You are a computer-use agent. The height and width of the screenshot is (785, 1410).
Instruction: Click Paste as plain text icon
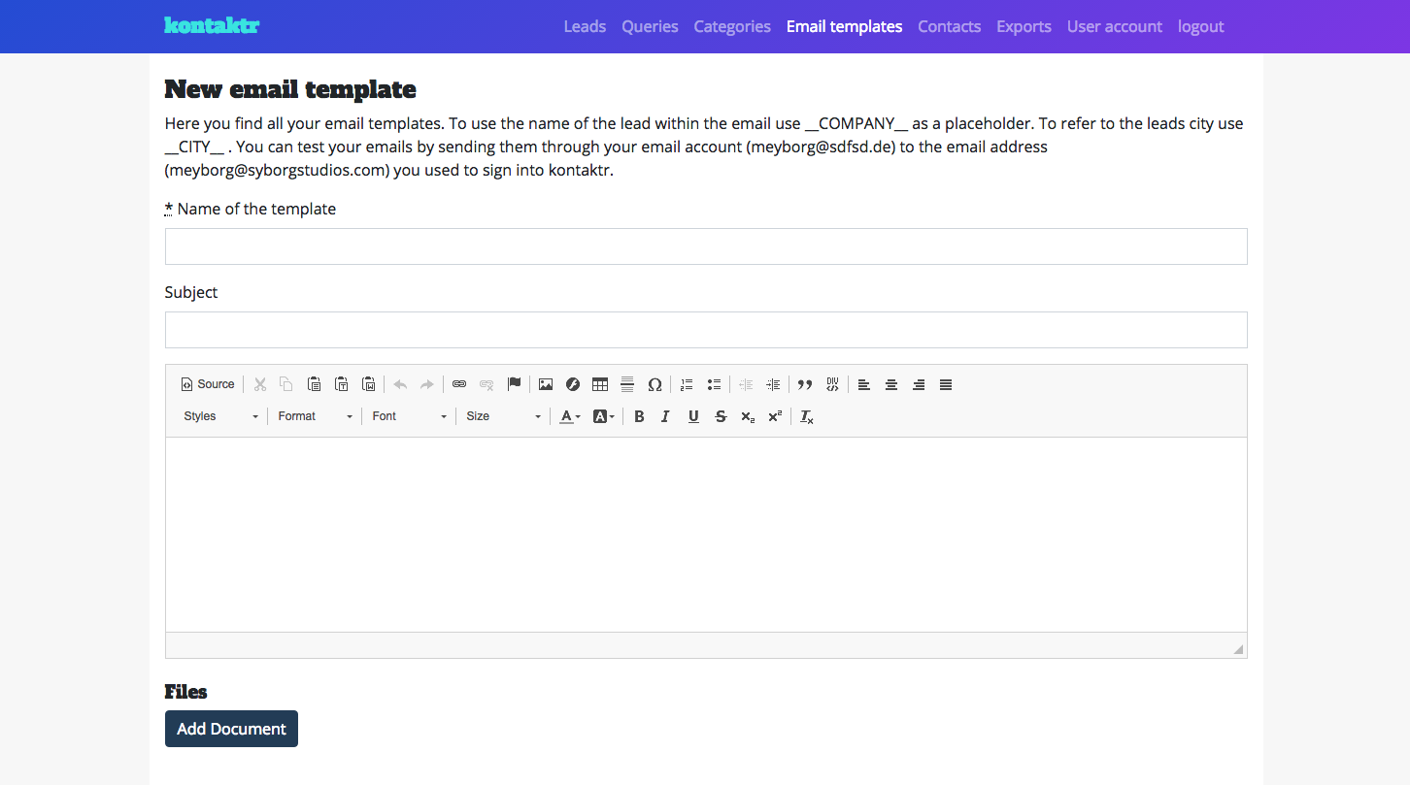[x=341, y=384]
